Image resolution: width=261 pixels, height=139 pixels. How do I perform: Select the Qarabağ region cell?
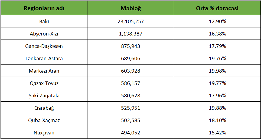click(x=44, y=108)
